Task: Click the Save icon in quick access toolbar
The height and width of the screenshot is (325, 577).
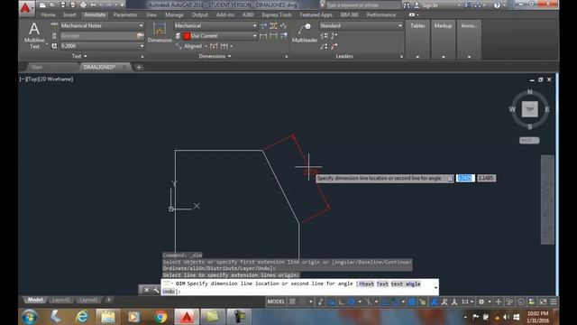Action: click(x=62, y=5)
